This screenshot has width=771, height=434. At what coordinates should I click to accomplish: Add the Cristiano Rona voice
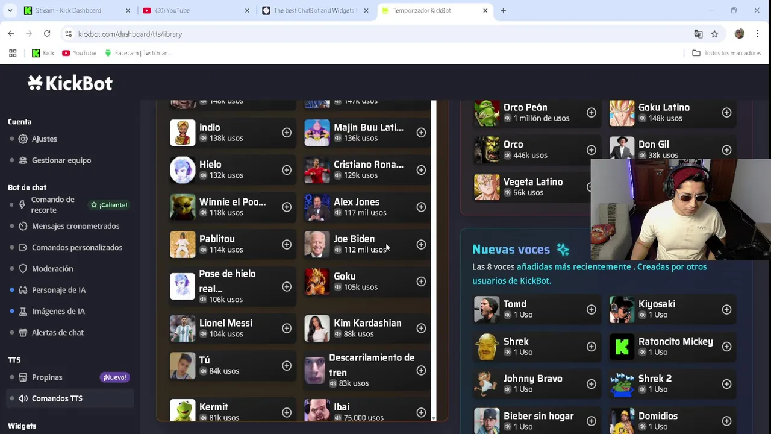pyautogui.click(x=421, y=170)
